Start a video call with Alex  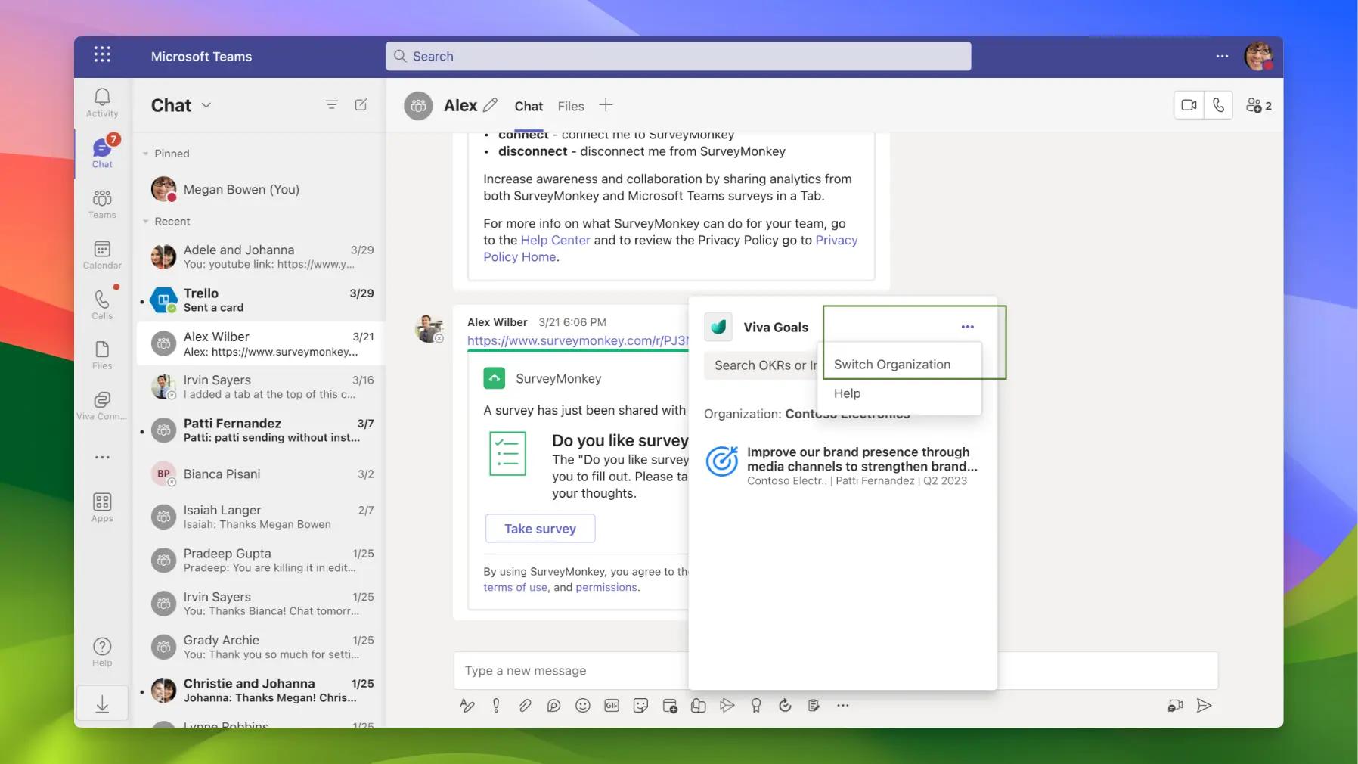(x=1189, y=105)
